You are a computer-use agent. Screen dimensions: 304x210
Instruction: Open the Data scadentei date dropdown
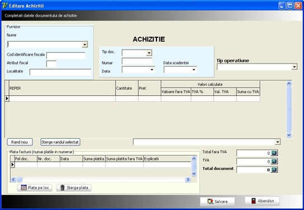pyautogui.click(x=194, y=70)
